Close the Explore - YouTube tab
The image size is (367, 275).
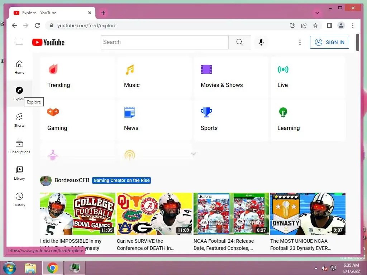89,13
